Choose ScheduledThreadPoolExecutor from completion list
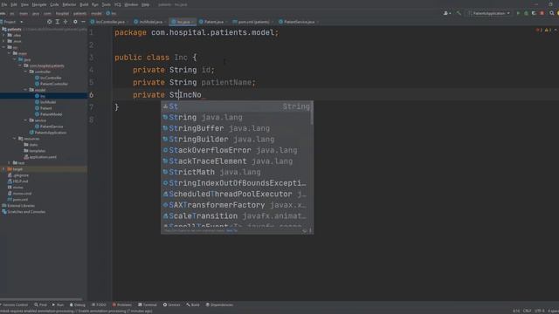 pyautogui.click(x=237, y=194)
